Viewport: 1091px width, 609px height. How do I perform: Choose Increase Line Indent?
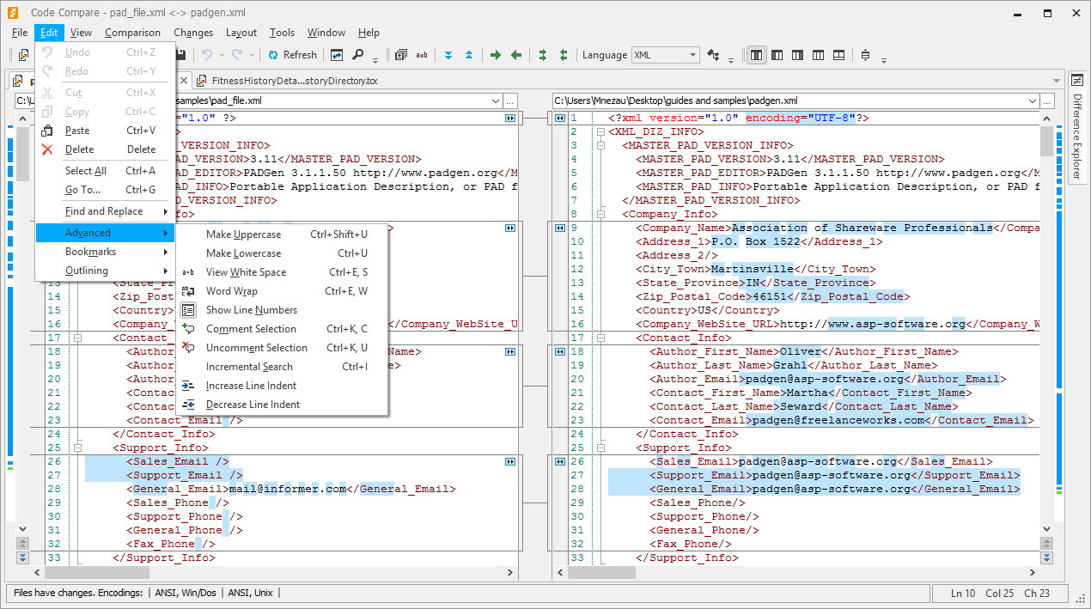[x=282, y=386]
